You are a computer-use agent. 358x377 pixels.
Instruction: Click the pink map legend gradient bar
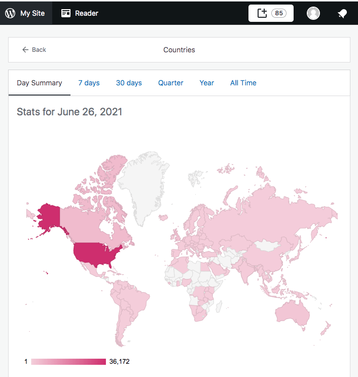[68, 362]
